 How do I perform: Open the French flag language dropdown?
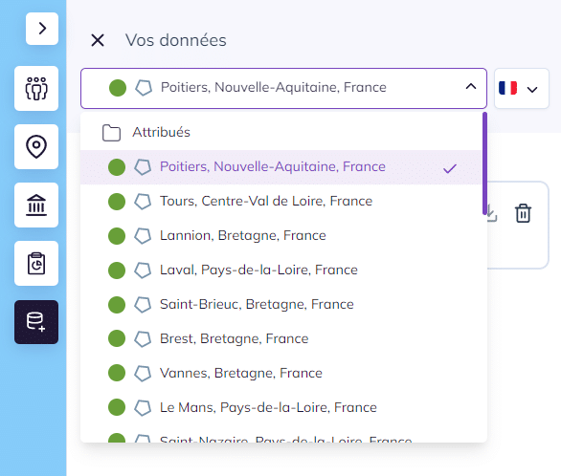tap(522, 88)
